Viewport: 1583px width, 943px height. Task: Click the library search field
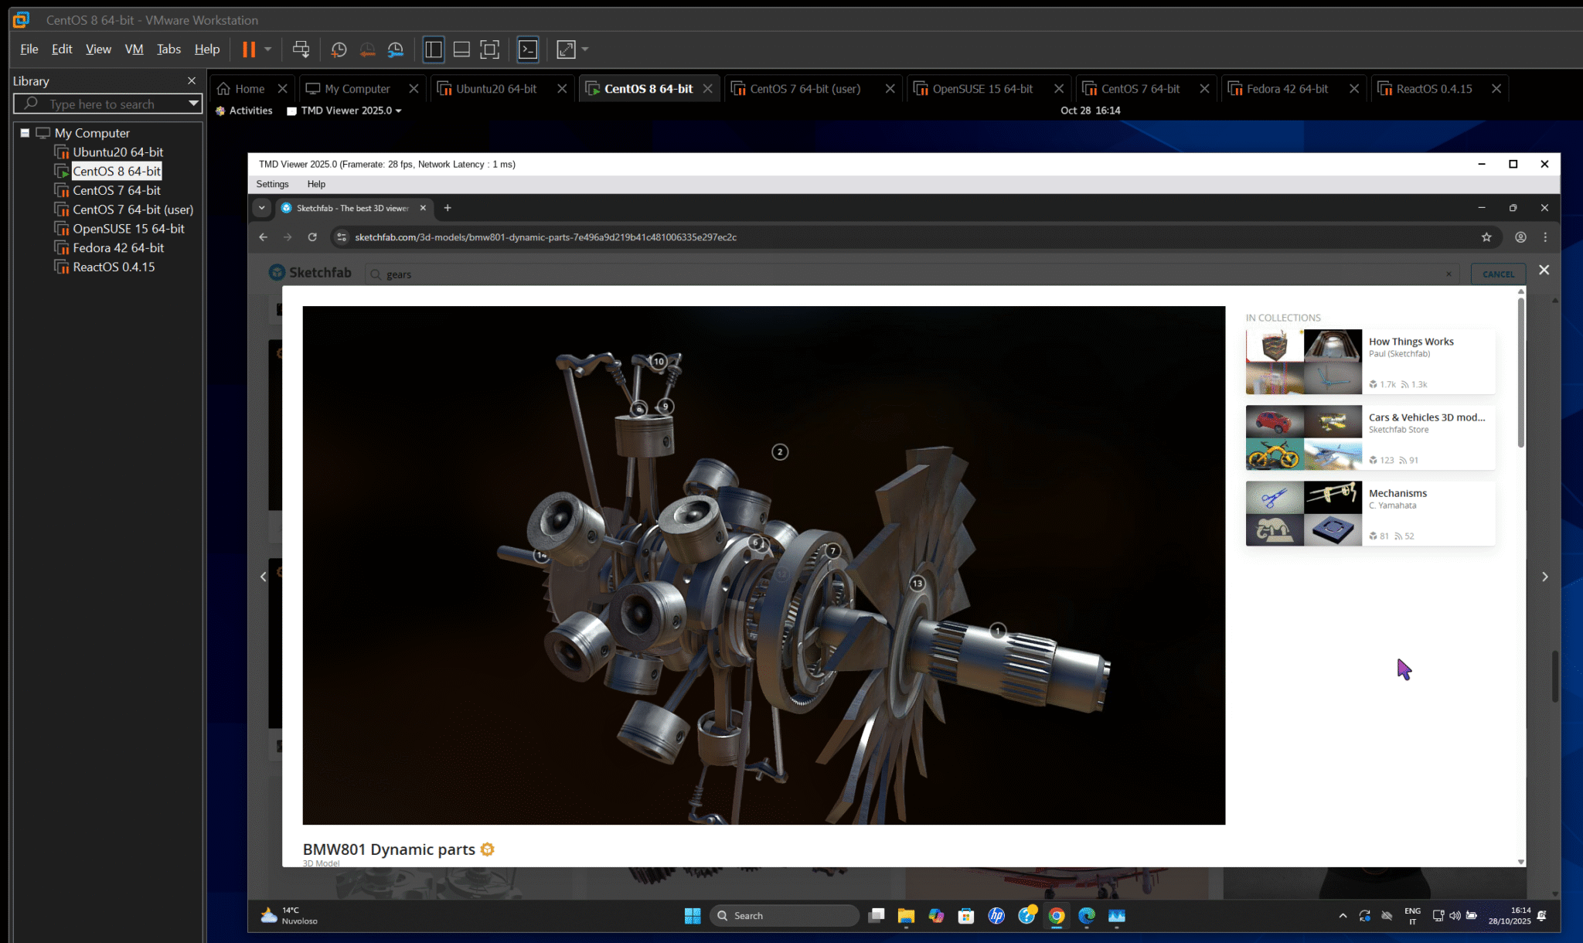point(101,104)
